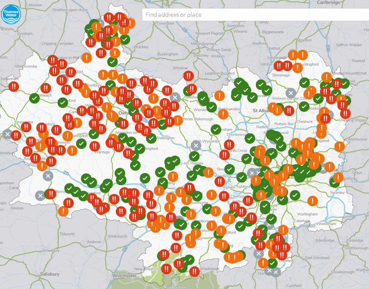This screenshot has width=369, height=289.
Task: Open the grey X marker above High Wycombe
Action: click(196, 145)
